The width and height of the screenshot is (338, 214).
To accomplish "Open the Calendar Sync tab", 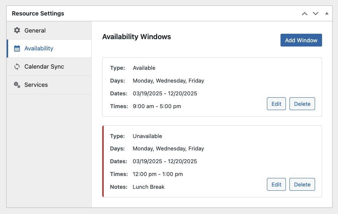I will pyautogui.click(x=49, y=67).
